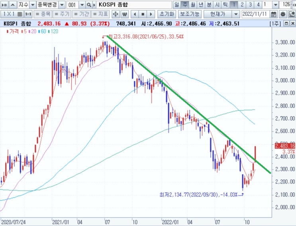The width and height of the screenshot is (296, 226).
Task: Toggle interval preset button 2
Action: coord(242,4)
